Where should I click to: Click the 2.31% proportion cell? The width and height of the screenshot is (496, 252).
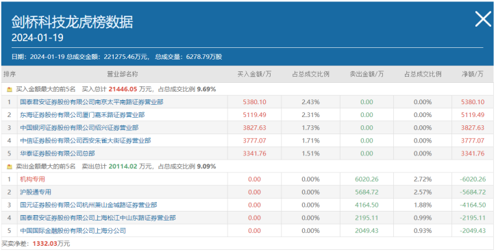310,115
